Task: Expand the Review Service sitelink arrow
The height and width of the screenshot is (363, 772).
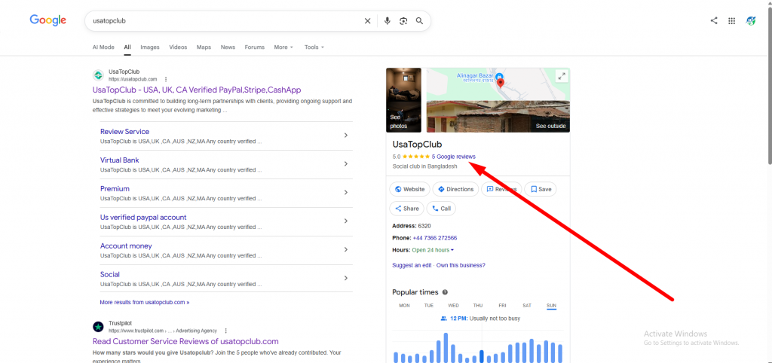Action: tap(345, 136)
